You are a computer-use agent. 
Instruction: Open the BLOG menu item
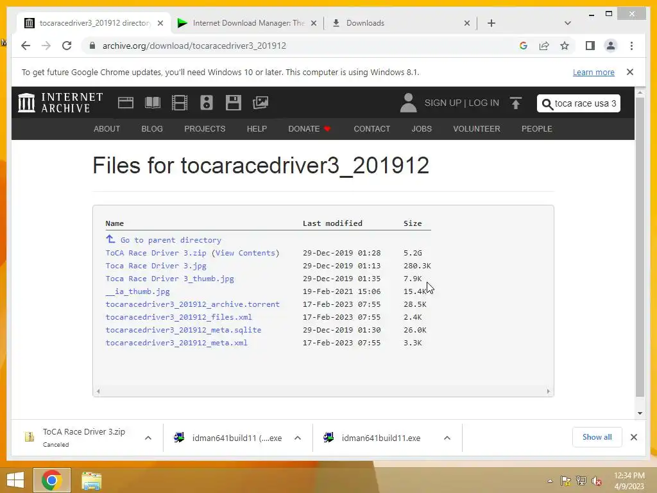[x=152, y=128]
